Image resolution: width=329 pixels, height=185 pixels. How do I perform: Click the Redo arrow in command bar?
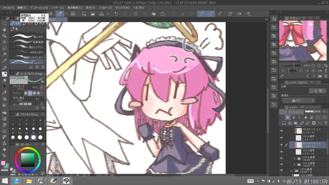pos(125,14)
